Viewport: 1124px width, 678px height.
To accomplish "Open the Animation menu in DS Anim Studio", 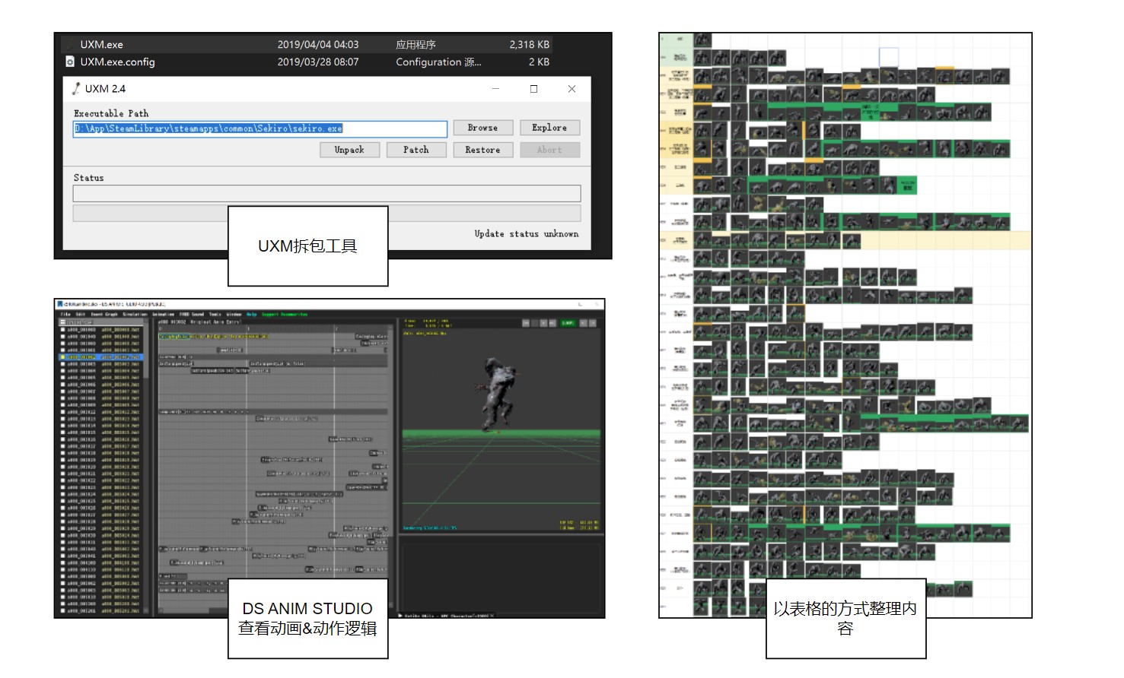I will coord(162,314).
